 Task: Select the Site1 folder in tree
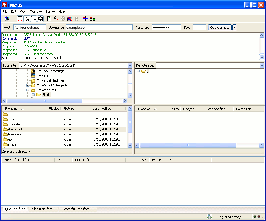(46, 95)
